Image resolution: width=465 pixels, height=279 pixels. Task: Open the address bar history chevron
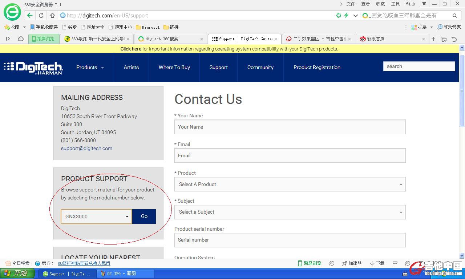[356, 16]
